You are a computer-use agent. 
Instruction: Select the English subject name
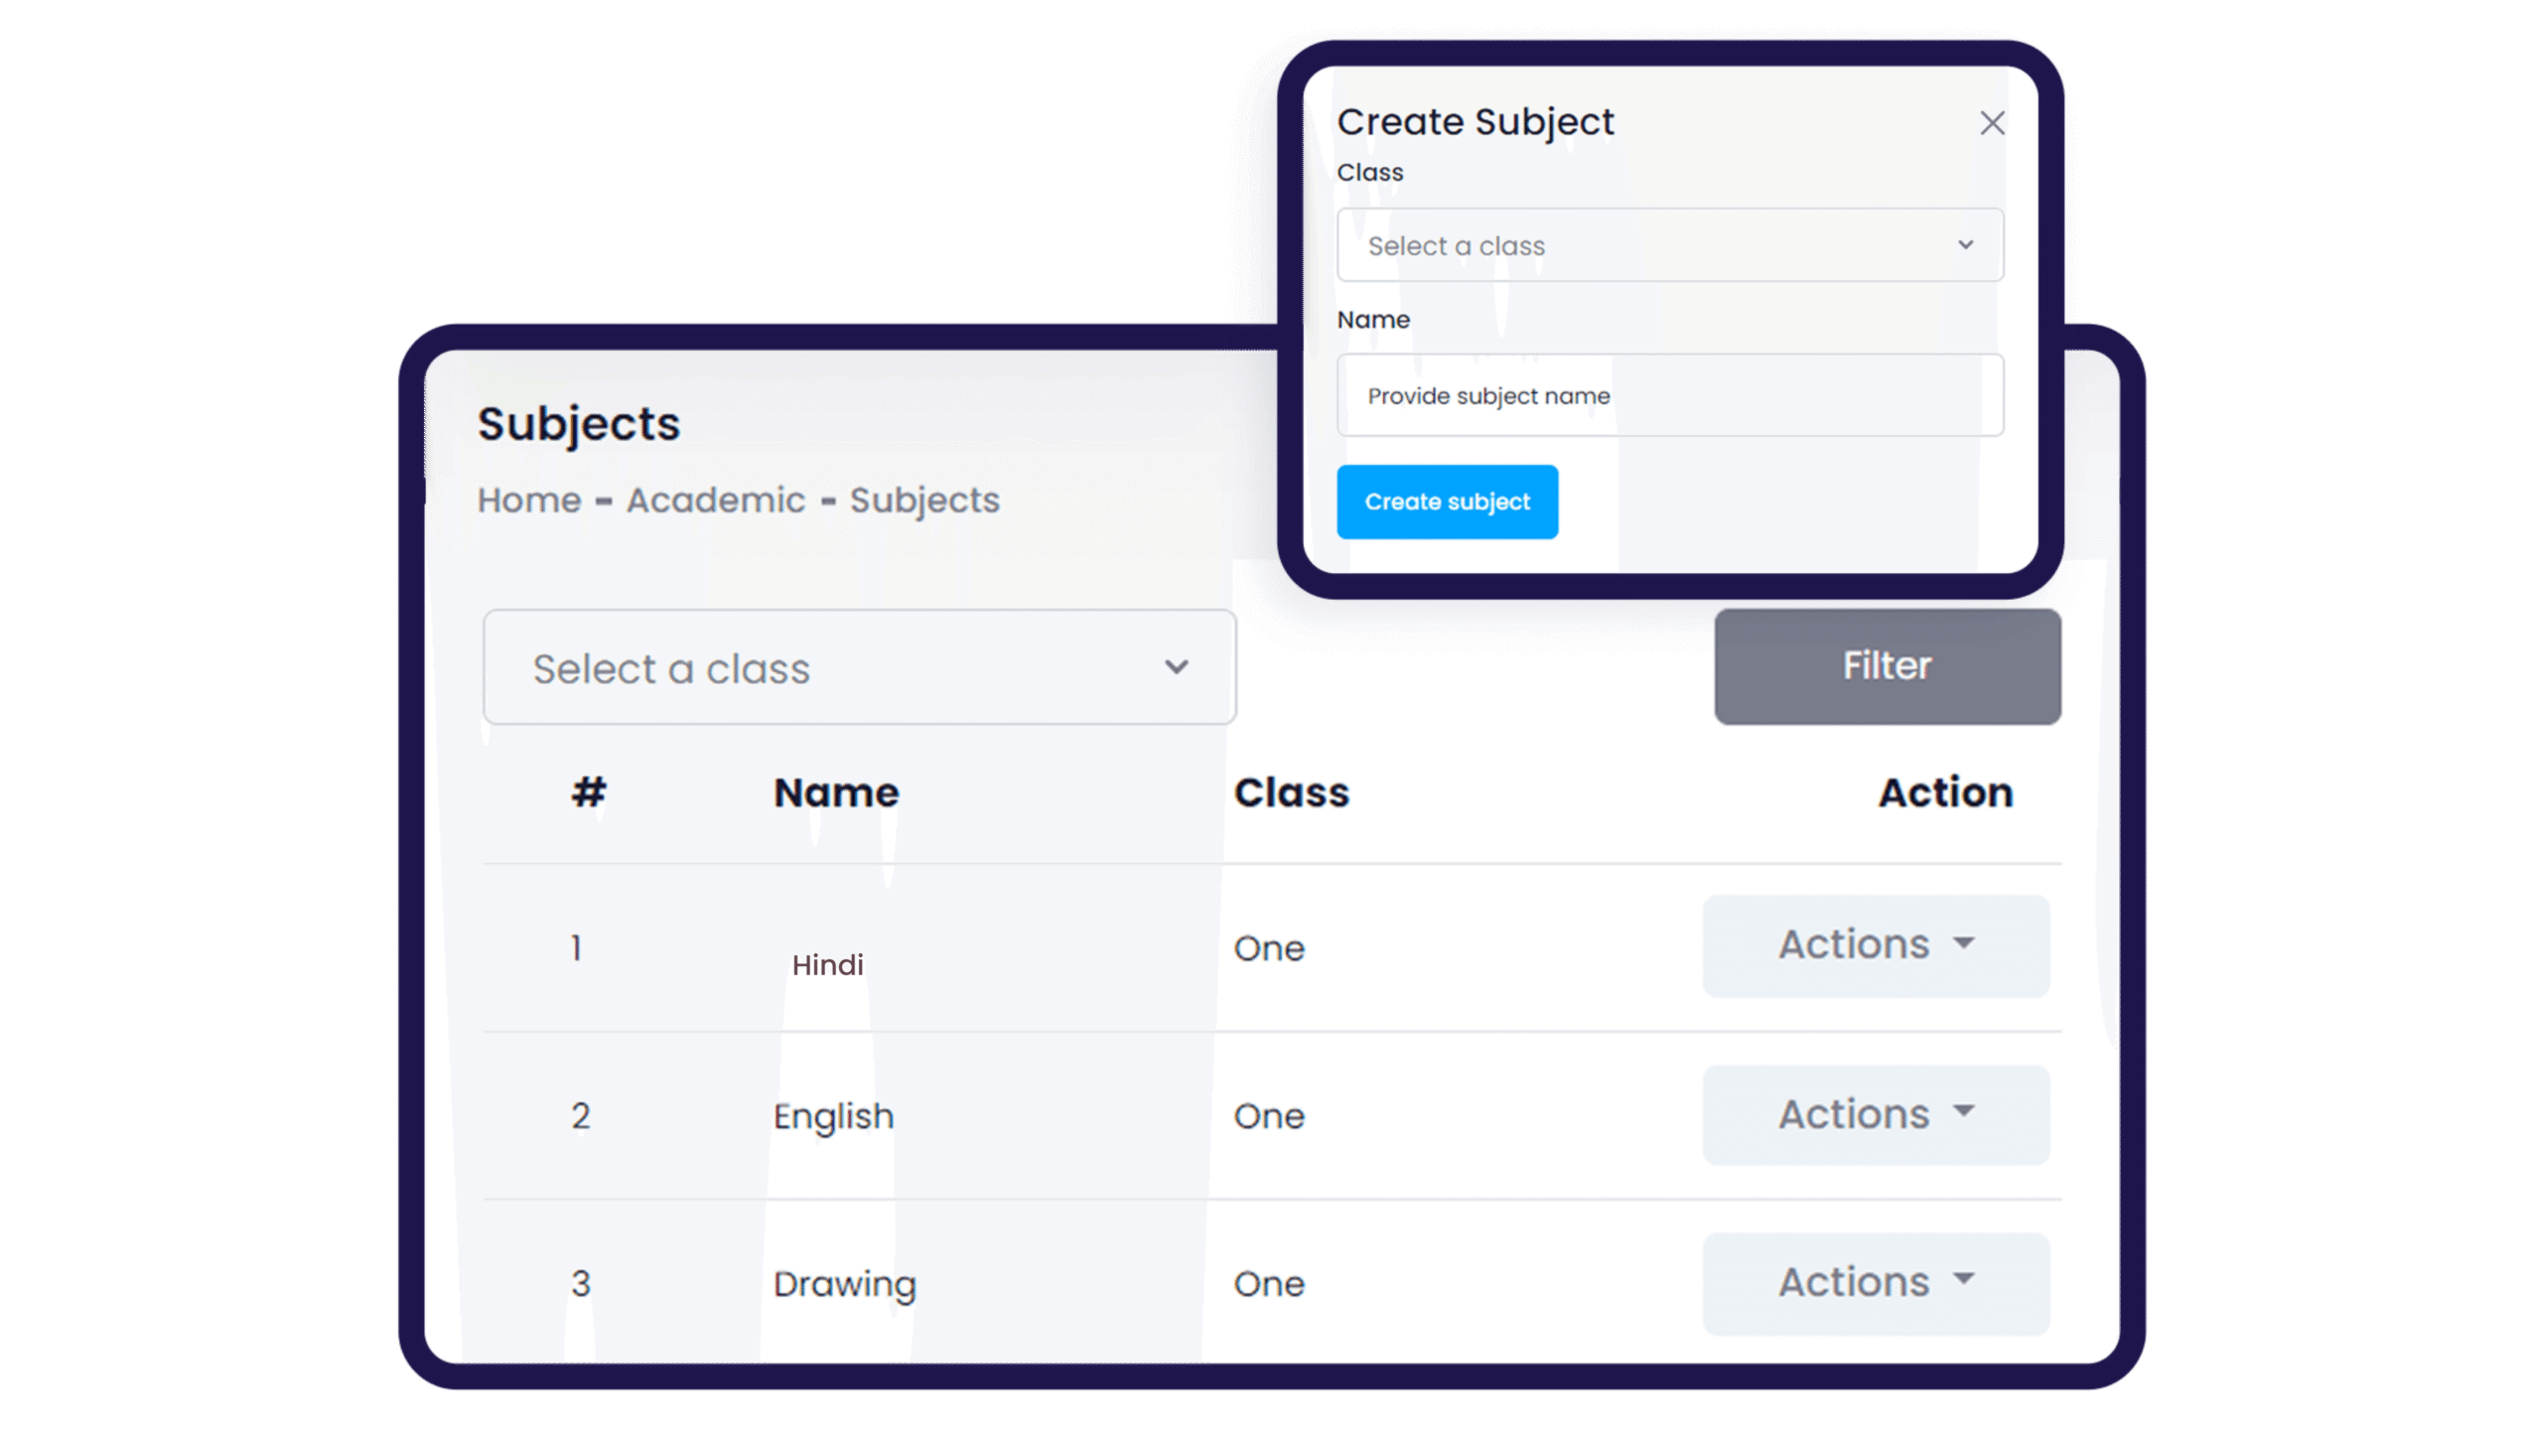click(833, 1116)
